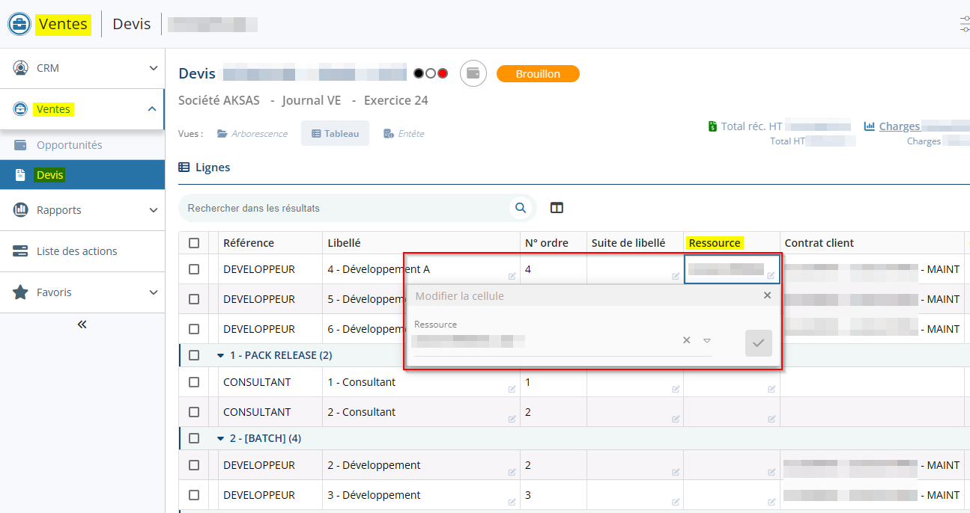The image size is (970, 513).
Task: Check the 1 - Consultant row checkbox
Action: [194, 382]
